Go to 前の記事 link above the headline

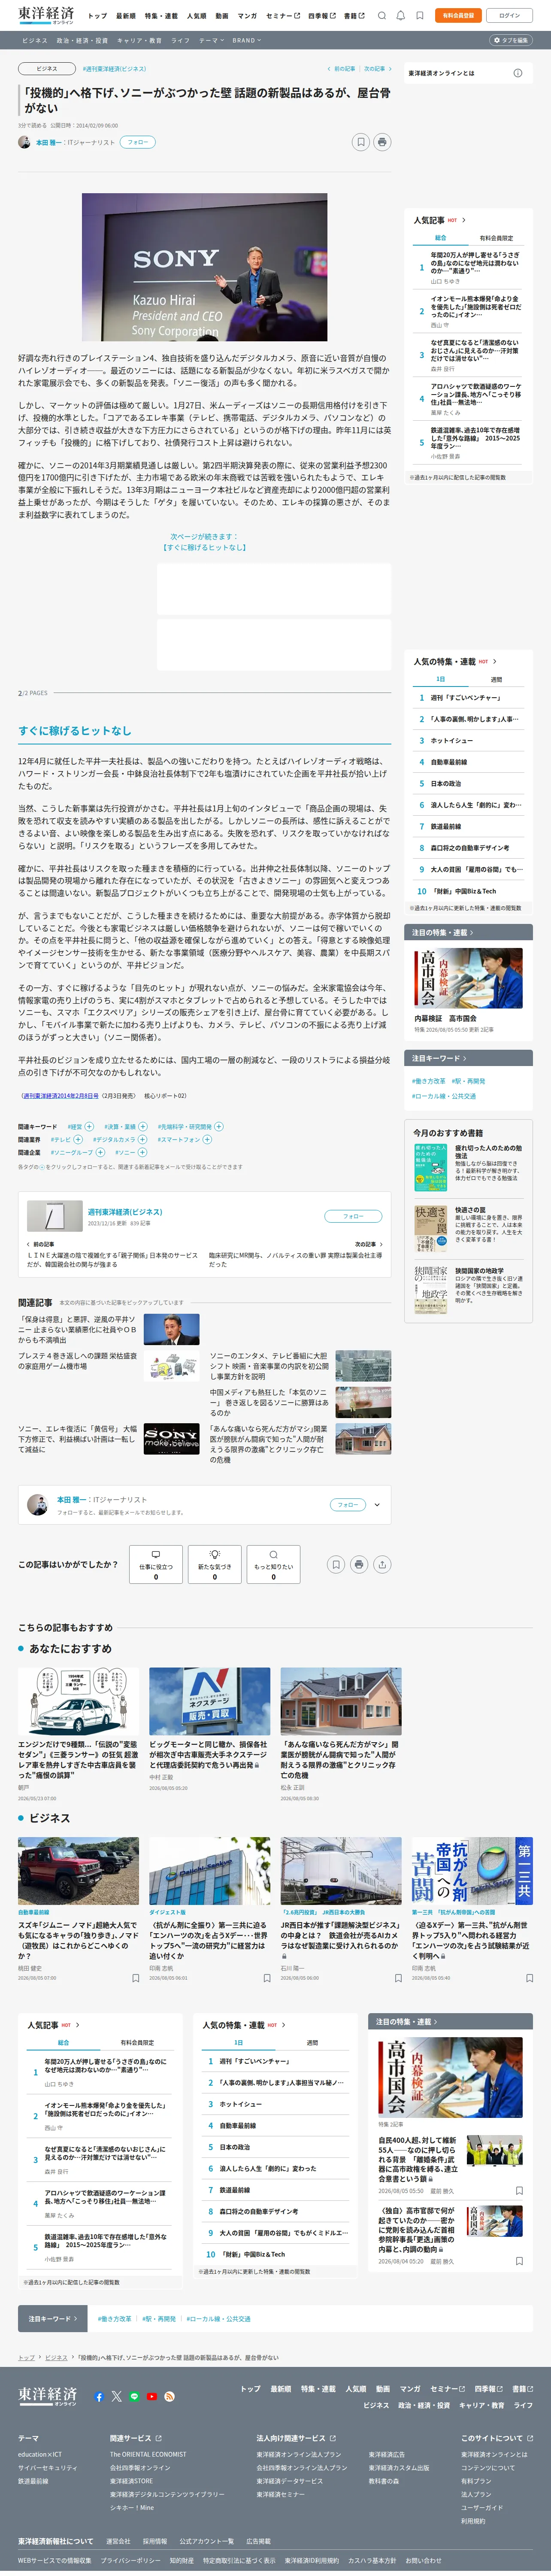pos(342,69)
